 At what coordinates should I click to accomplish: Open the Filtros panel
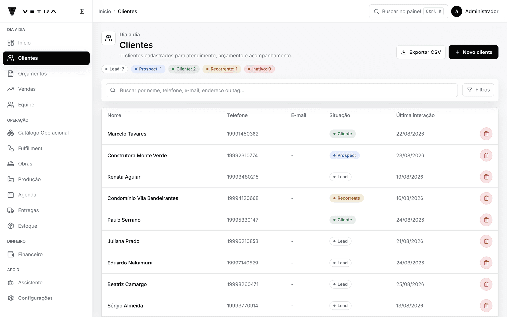point(478,90)
